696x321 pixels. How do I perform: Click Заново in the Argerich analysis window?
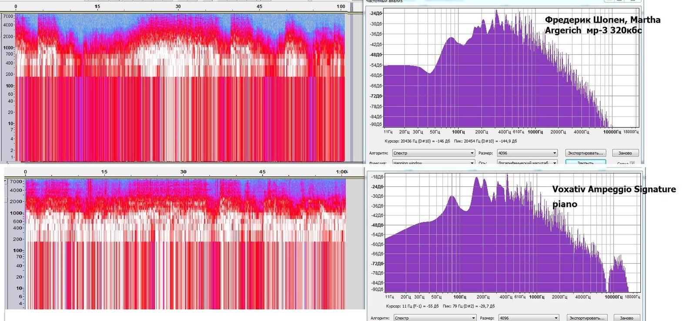point(625,153)
